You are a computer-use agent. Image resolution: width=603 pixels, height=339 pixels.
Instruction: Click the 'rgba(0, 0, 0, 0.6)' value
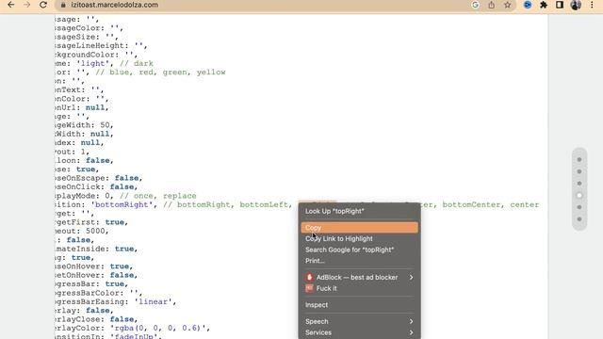(x=158, y=329)
